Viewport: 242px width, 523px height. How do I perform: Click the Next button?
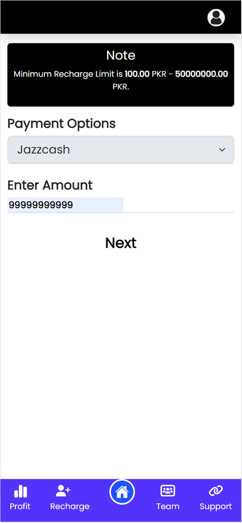(x=121, y=243)
